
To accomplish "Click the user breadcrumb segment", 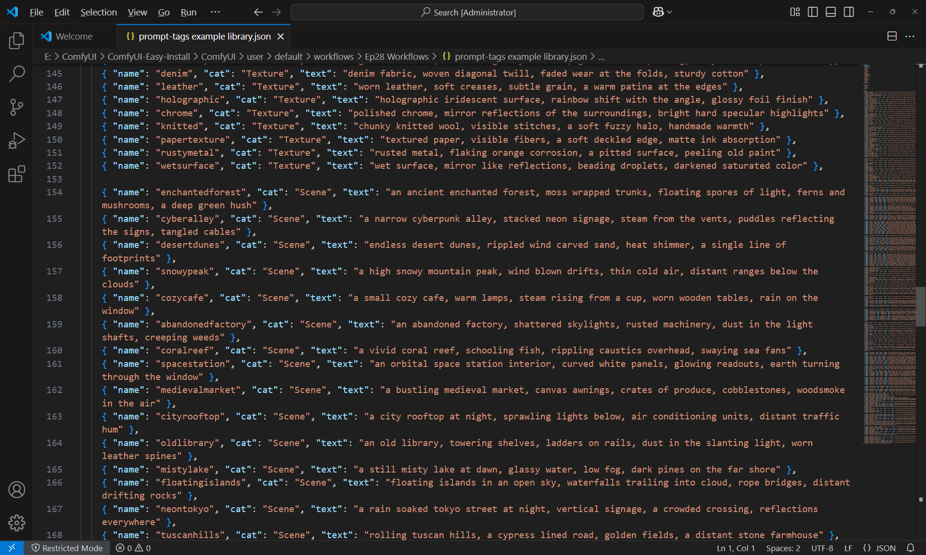I will [255, 56].
